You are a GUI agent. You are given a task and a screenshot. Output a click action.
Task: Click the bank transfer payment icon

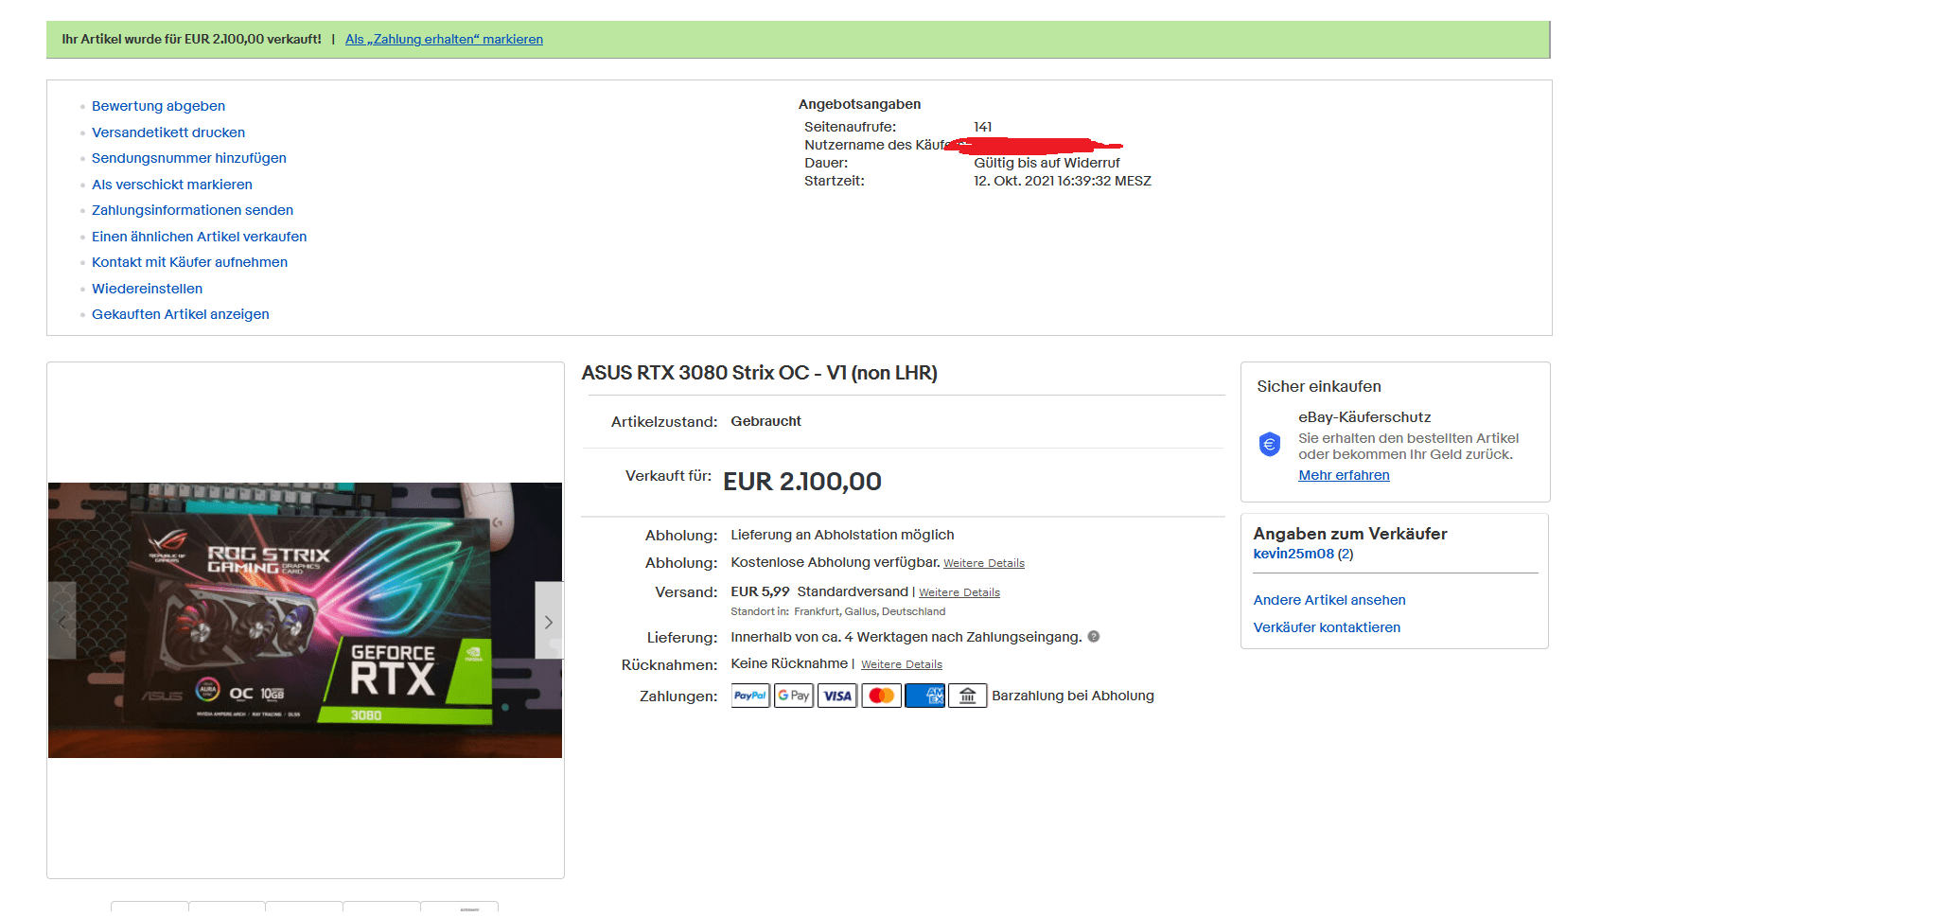968,696
